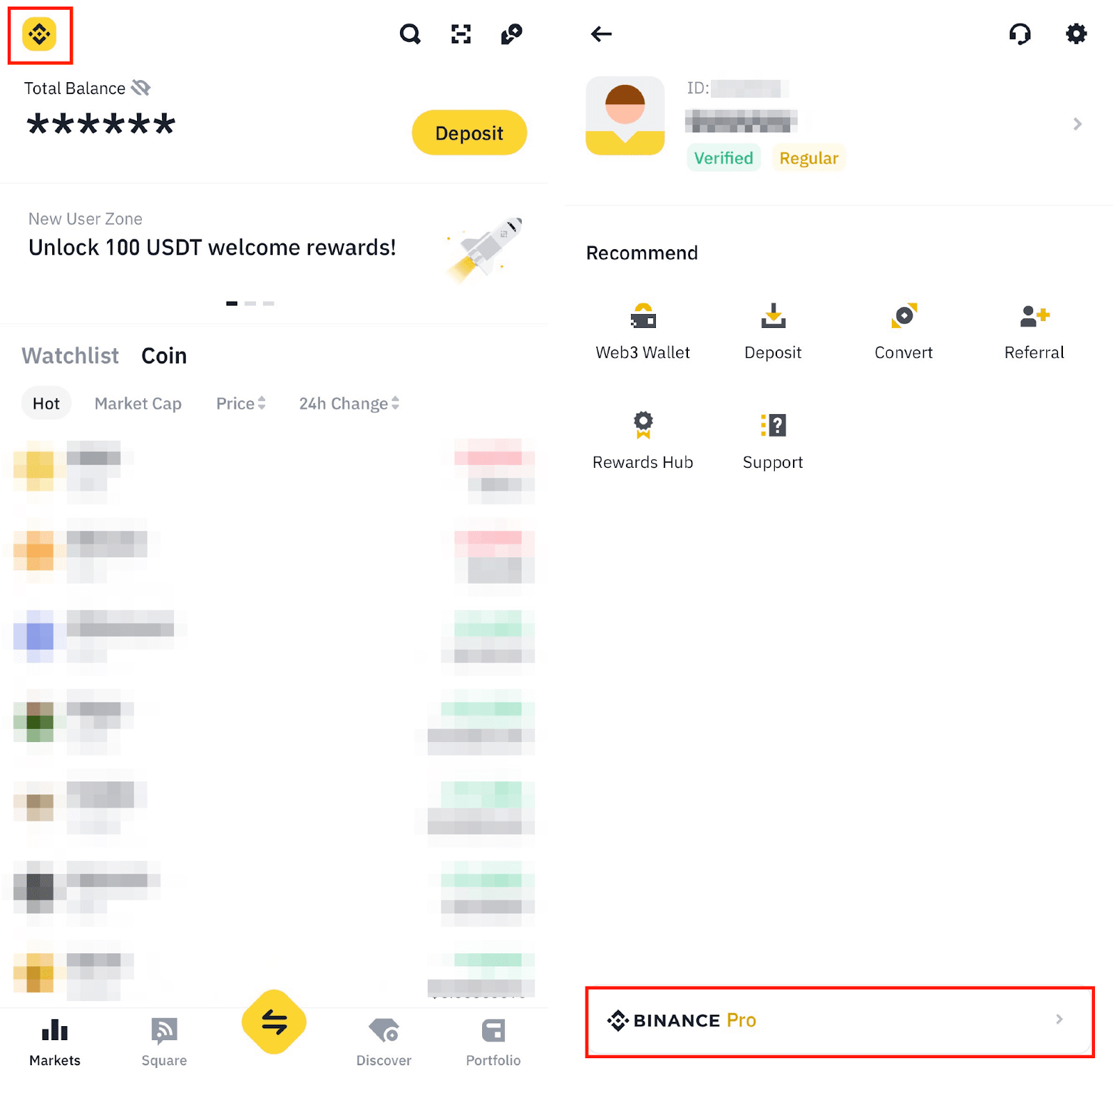Open the search magnifier icon

410,34
